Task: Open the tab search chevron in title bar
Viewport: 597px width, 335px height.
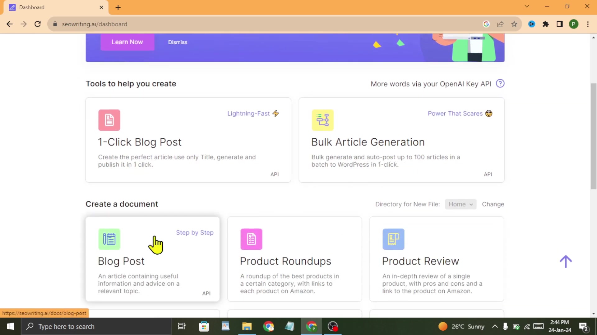Action: coord(527,6)
